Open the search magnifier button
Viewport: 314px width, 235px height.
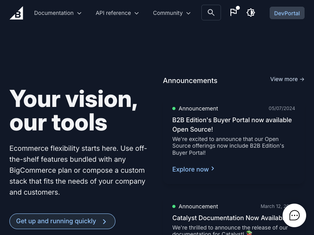point(211,13)
